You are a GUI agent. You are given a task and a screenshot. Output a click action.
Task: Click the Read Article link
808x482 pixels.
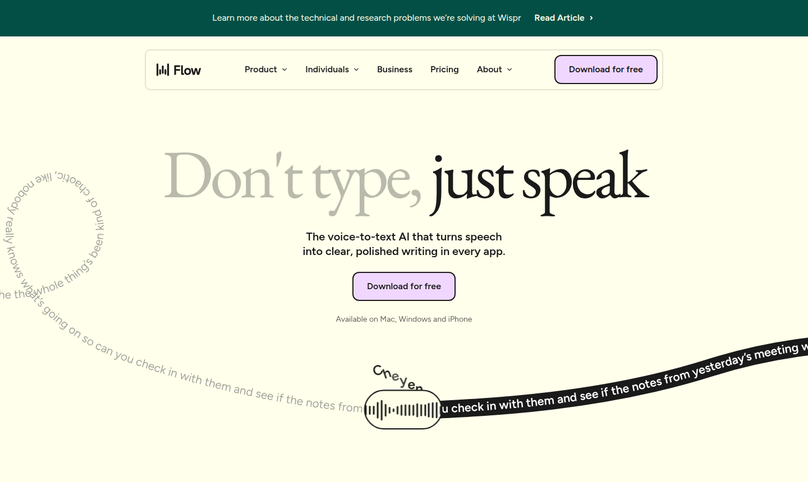pyautogui.click(x=559, y=18)
